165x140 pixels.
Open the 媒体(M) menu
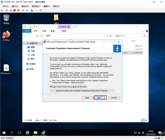pyautogui.click(x=25, y=6)
